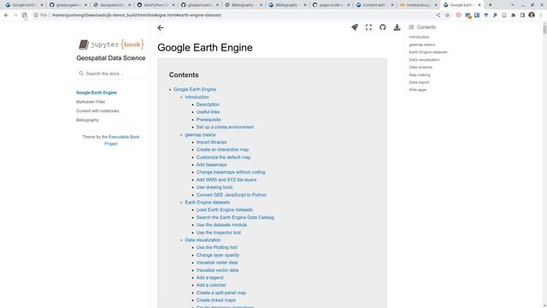Screen dimensions: 547x308
Task: Open Set up a conda environment link
Action: pos(225,127)
